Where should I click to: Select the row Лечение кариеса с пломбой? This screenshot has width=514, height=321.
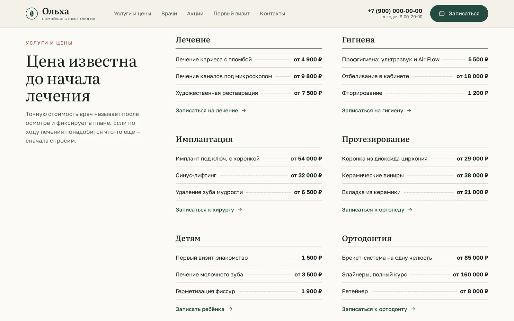(249, 59)
